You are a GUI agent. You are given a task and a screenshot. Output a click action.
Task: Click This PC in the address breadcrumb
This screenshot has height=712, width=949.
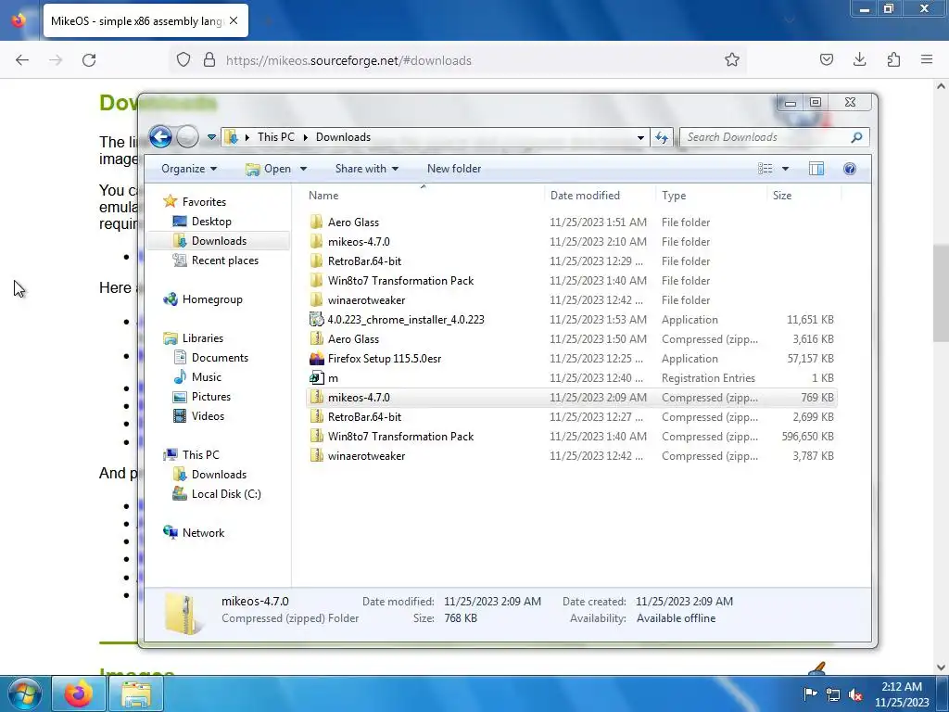coord(276,137)
